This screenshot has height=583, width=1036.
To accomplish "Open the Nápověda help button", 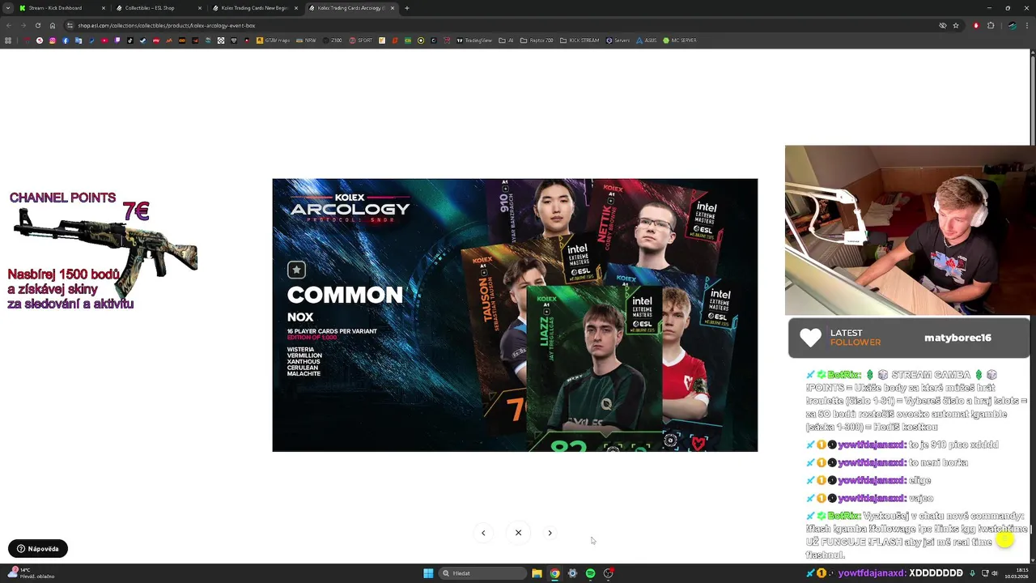I will coord(38,549).
